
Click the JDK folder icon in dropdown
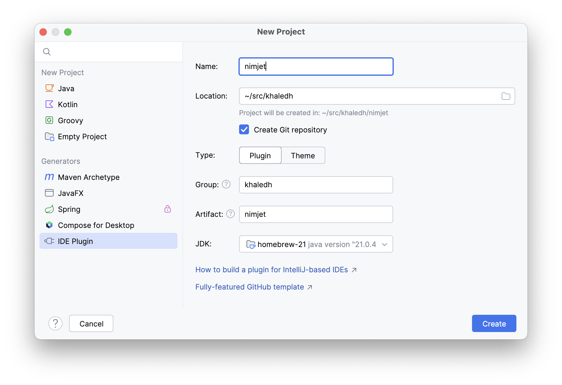click(x=250, y=244)
